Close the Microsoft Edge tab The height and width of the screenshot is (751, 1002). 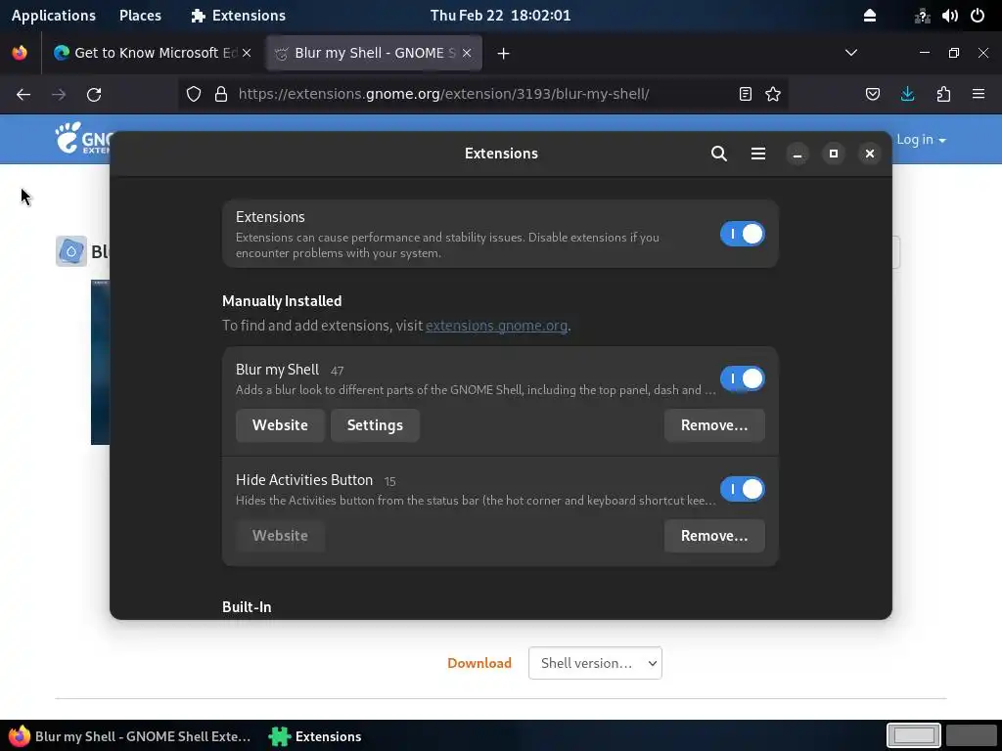247,53
